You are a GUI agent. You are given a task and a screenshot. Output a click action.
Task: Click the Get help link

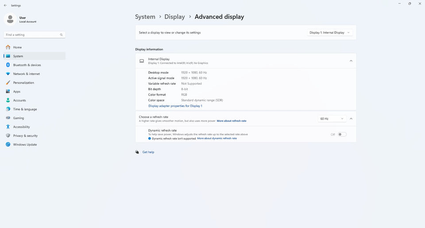click(x=148, y=152)
